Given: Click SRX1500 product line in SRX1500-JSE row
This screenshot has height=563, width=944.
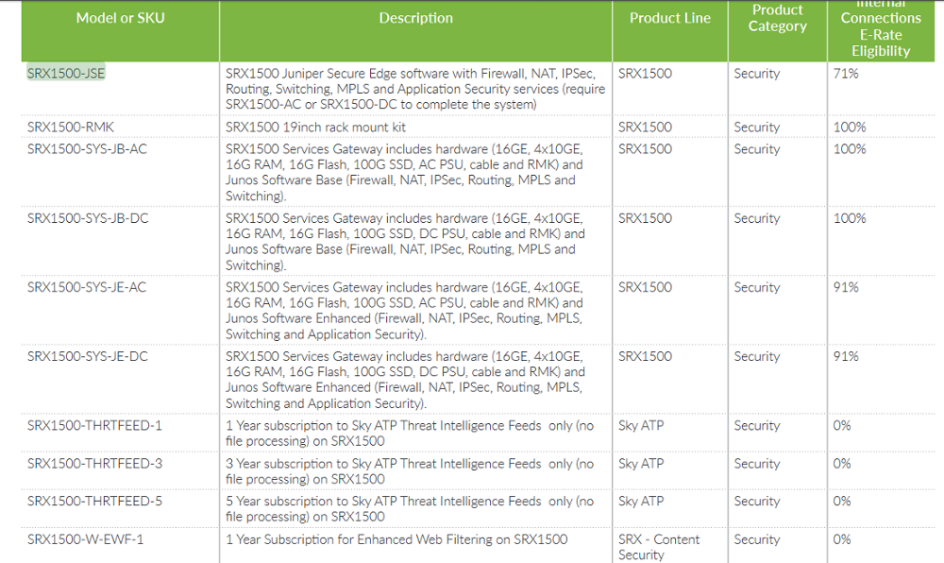Looking at the screenshot, I should (x=645, y=74).
